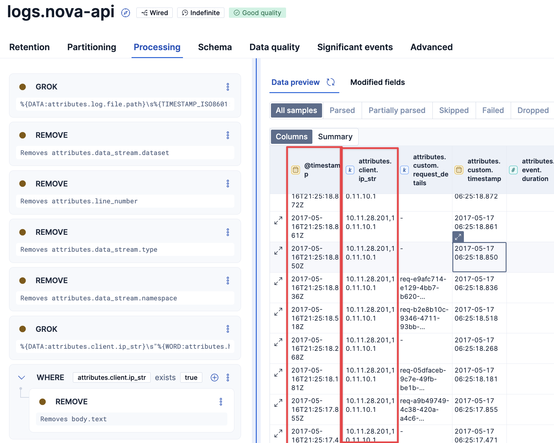
Task: Click request cell 'req-05dfaceb-9c7e-49fb-be1b-...'
Action: (425, 379)
